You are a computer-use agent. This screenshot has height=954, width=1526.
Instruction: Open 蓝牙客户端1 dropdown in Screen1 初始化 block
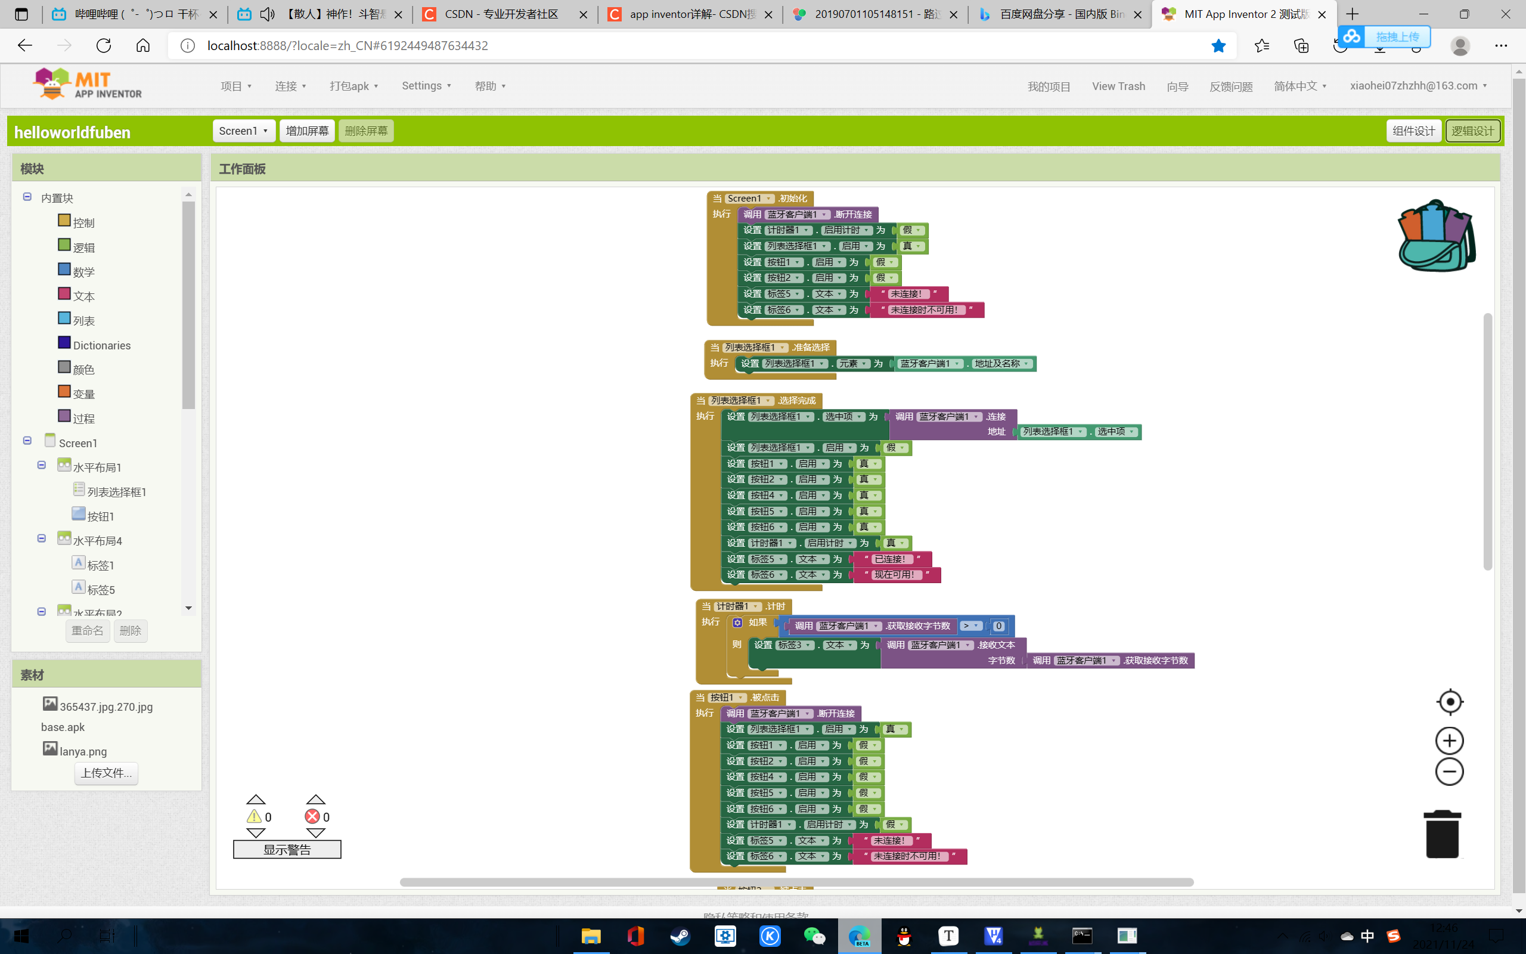click(797, 215)
